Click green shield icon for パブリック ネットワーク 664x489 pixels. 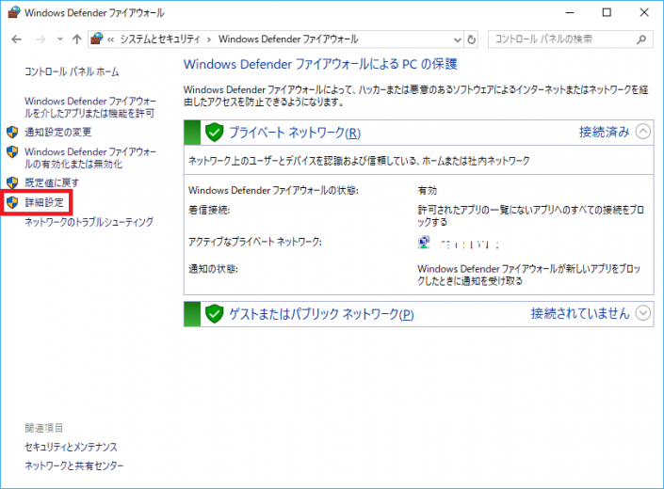click(x=215, y=314)
